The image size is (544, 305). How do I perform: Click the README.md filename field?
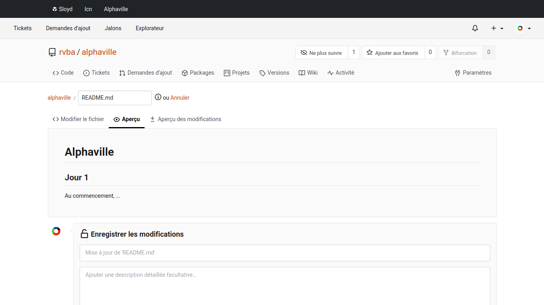[115, 98]
